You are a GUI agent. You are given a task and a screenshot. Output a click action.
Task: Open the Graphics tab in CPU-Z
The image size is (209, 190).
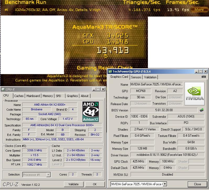[72, 96]
